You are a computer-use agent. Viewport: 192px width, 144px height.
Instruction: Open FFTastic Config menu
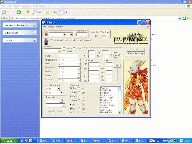tap(51, 27)
